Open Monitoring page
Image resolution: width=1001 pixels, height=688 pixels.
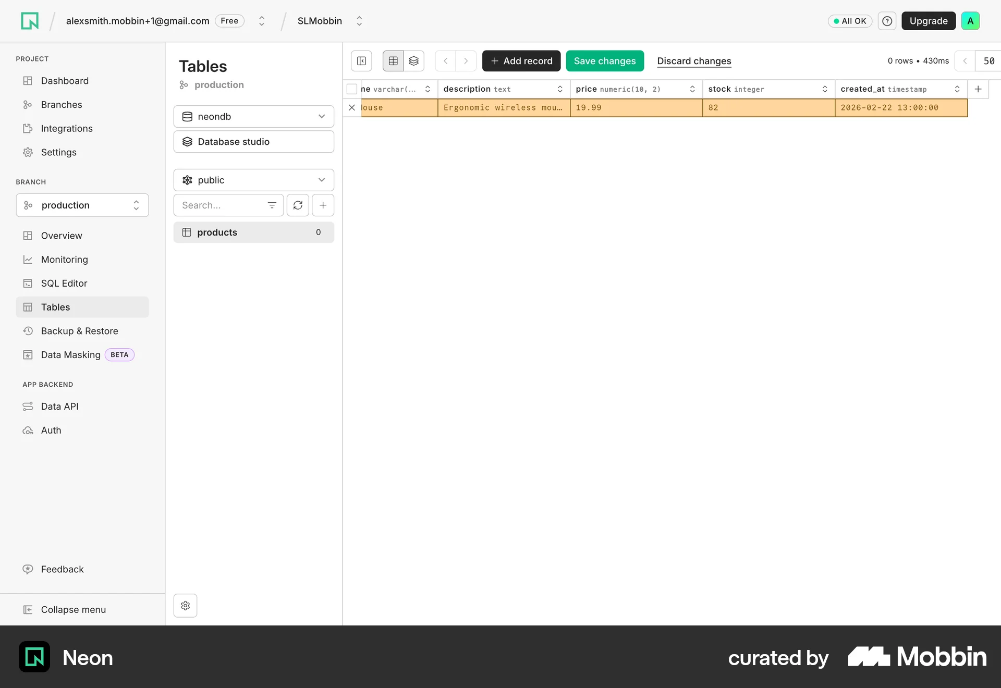82,260
